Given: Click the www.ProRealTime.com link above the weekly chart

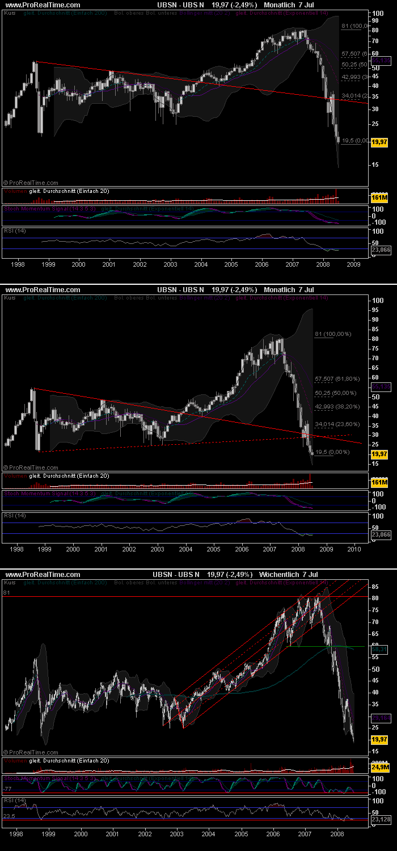Looking at the screenshot, I should coord(43,574).
